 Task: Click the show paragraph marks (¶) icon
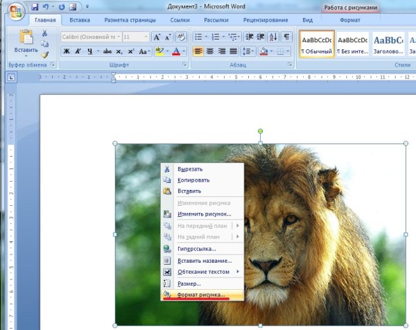tap(286, 36)
